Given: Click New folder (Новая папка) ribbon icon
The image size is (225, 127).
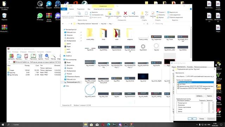Looking at the screenshot, I should click(142, 13).
